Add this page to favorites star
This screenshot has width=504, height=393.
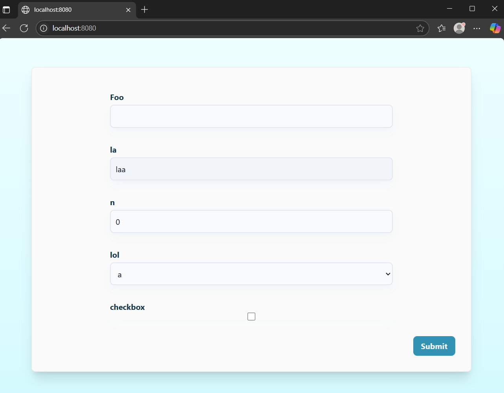click(420, 28)
